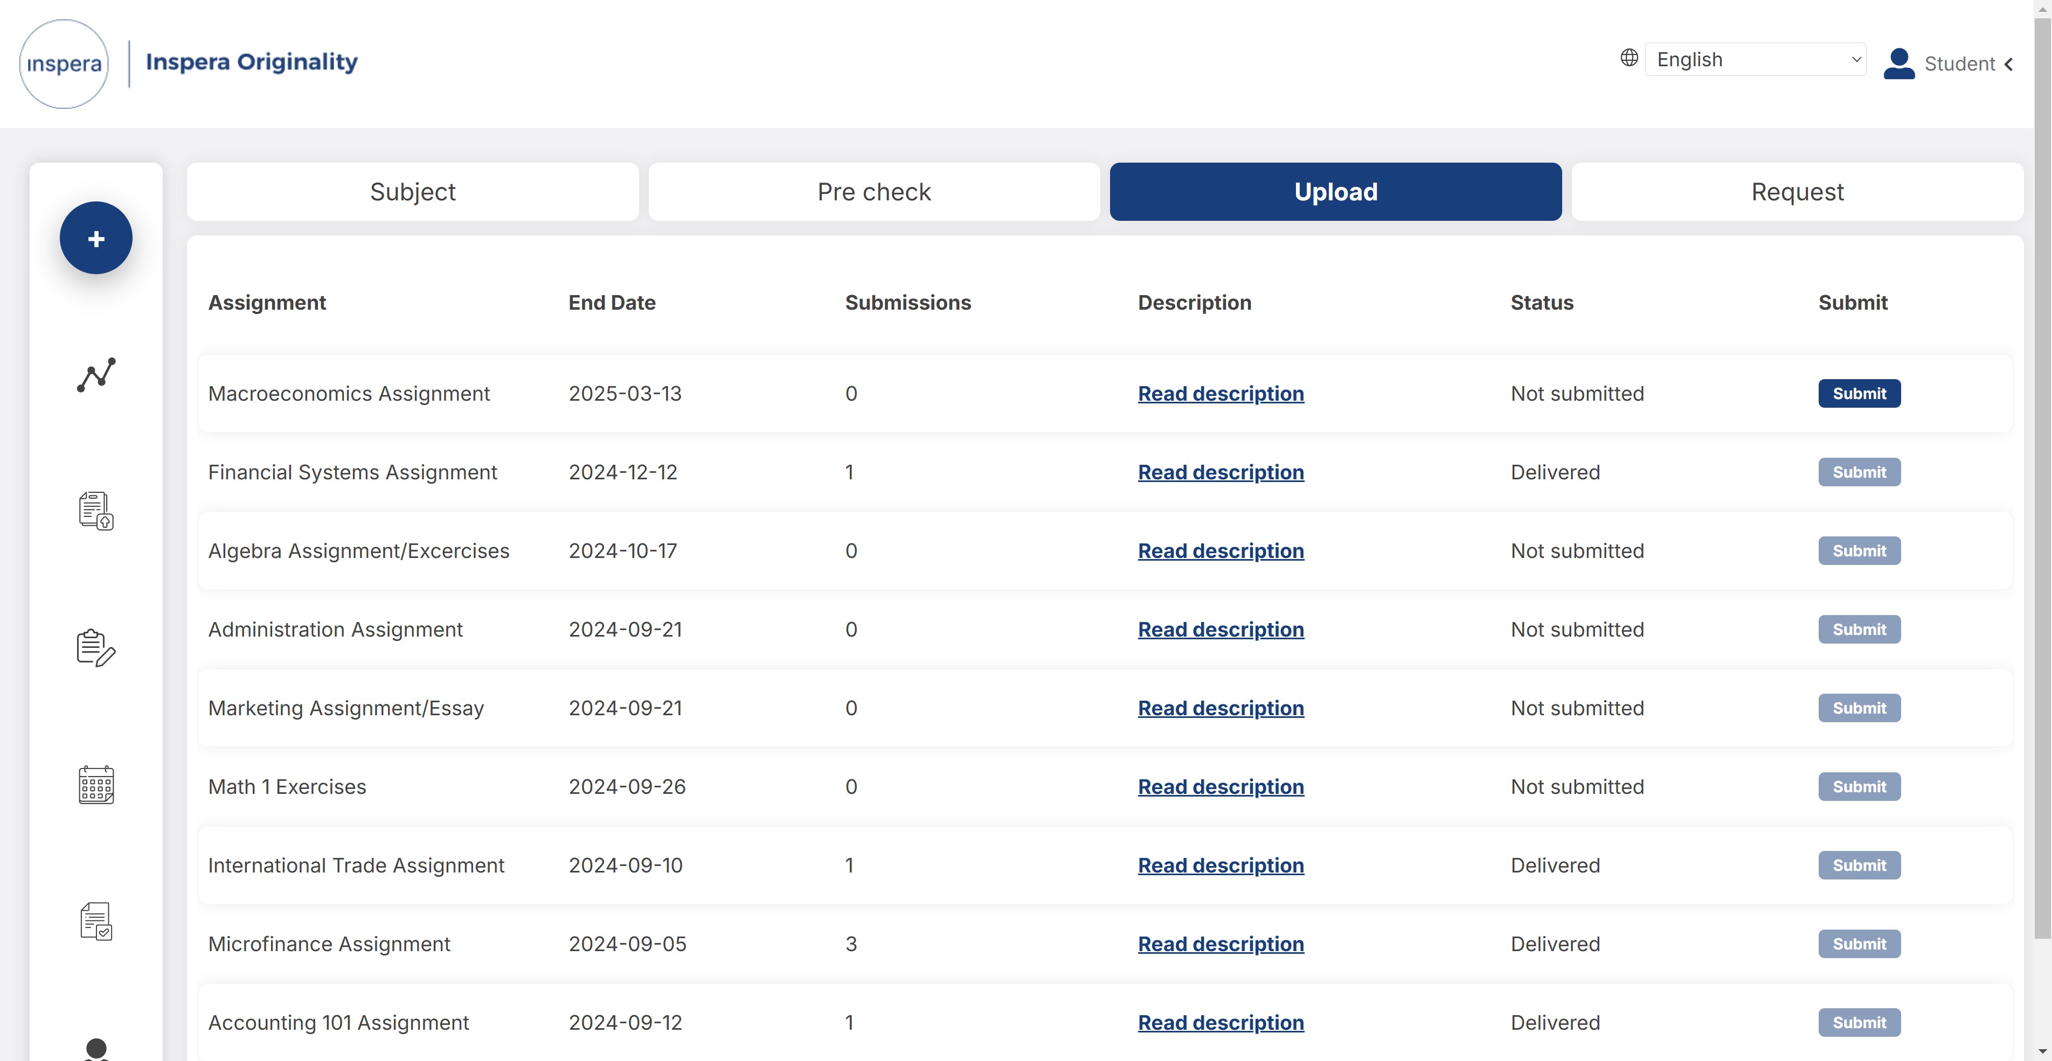The height and width of the screenshot is (1061, 2052).
Task: Read description of Math 1 Exercises
Action: (1221, 786)
